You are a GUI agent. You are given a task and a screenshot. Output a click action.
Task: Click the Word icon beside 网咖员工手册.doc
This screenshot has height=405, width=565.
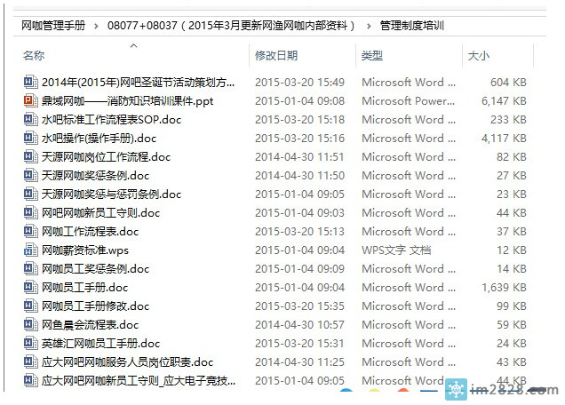click(29, 288)
